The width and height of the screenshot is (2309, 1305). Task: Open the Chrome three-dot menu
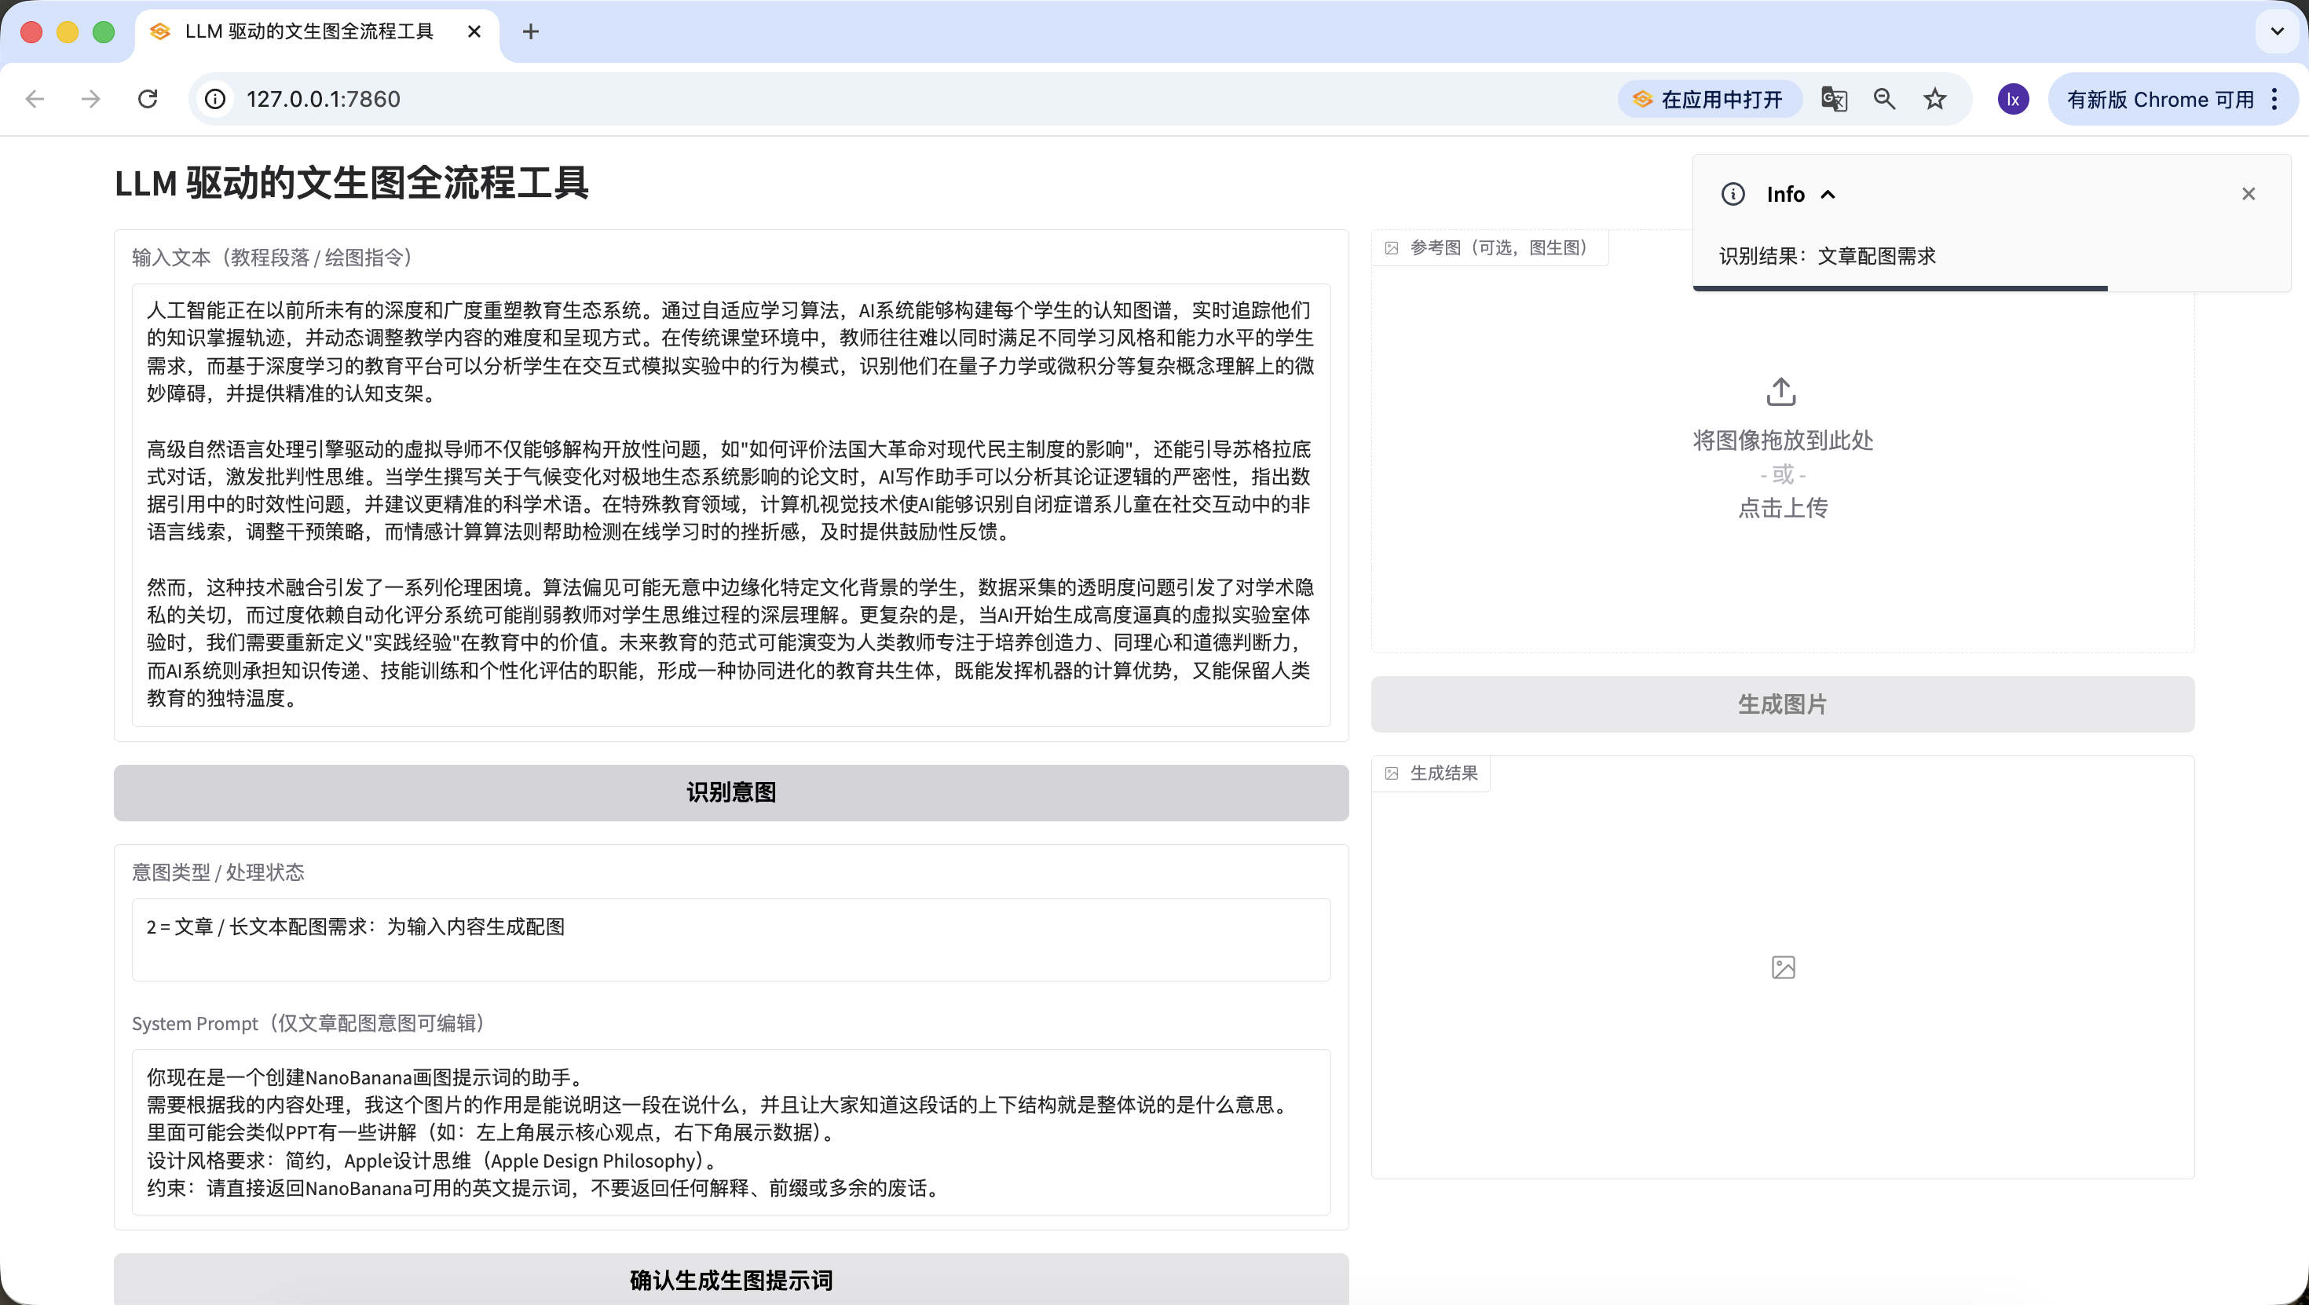tap(2275, 99)
